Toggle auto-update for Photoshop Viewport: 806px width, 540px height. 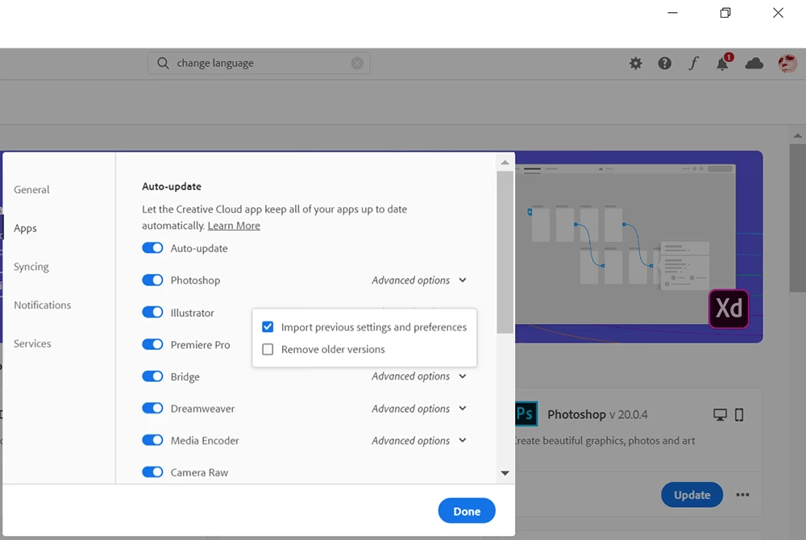click(152, 280)
